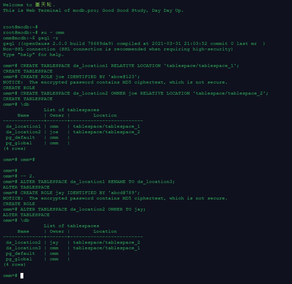Screen dimensions: 292x284
Task: Click the "Non-SSL connection" warning line
Action: 118,49
